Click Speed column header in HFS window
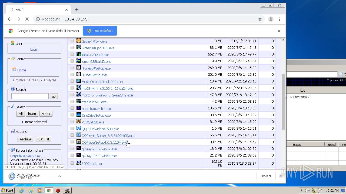 [x=331, y=145]
